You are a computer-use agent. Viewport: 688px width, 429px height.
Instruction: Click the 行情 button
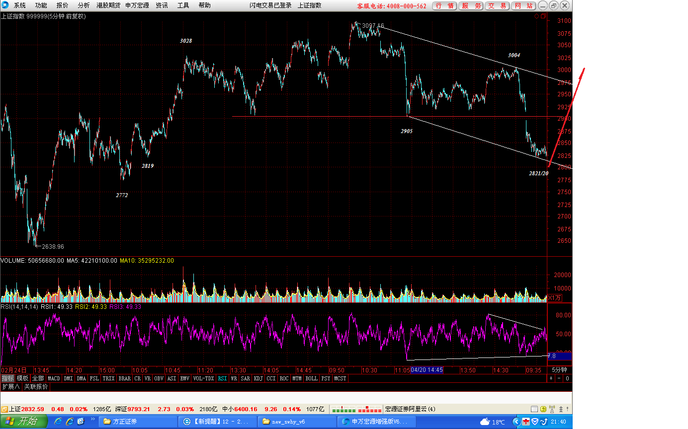tap(444, 6)
